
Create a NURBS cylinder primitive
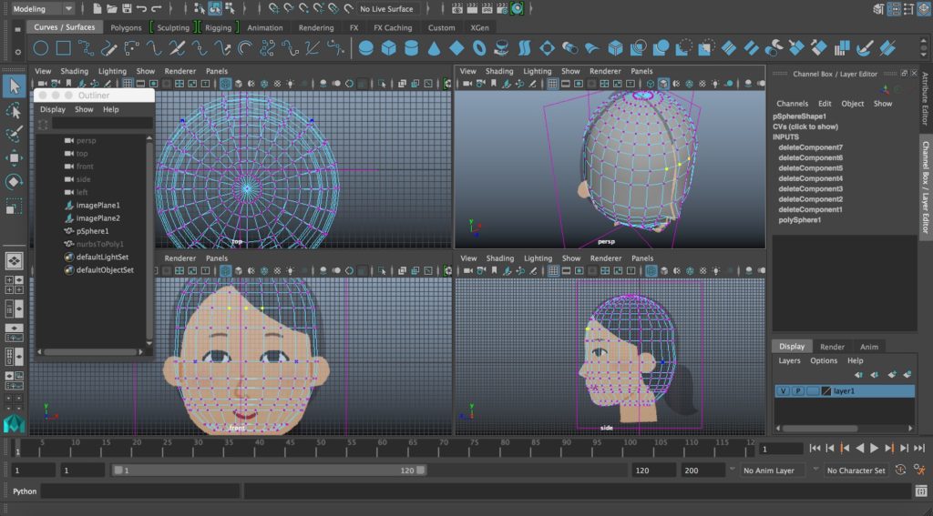[x=411, y=48]
